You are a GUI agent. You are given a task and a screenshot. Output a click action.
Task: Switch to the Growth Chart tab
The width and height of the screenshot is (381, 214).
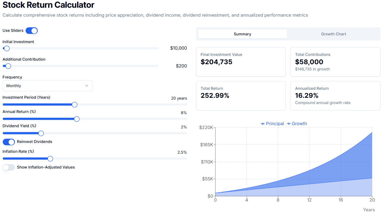[x=333, y=34]
